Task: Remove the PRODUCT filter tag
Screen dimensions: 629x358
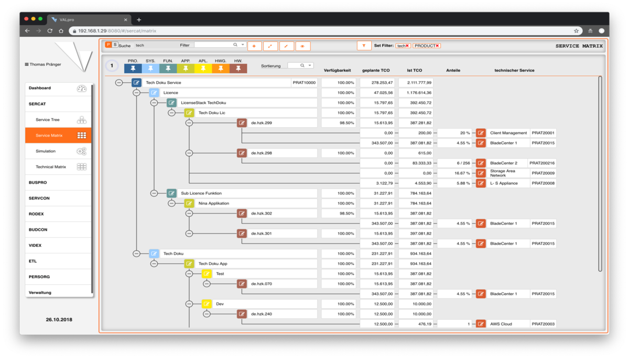Action: 438,46
